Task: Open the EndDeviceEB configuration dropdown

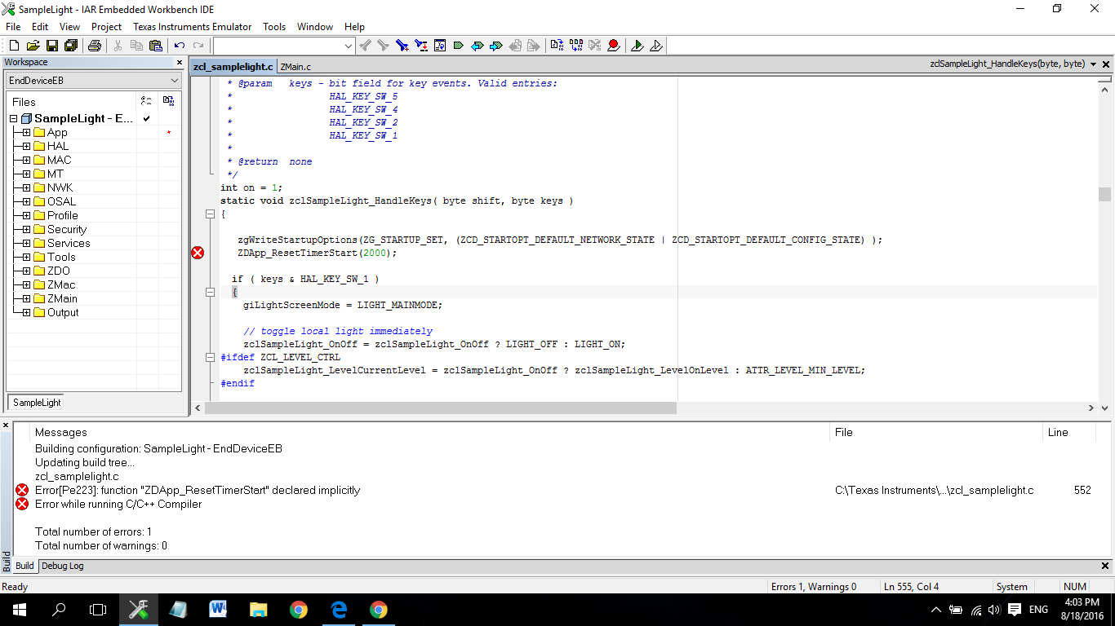Action: [175, 81]
